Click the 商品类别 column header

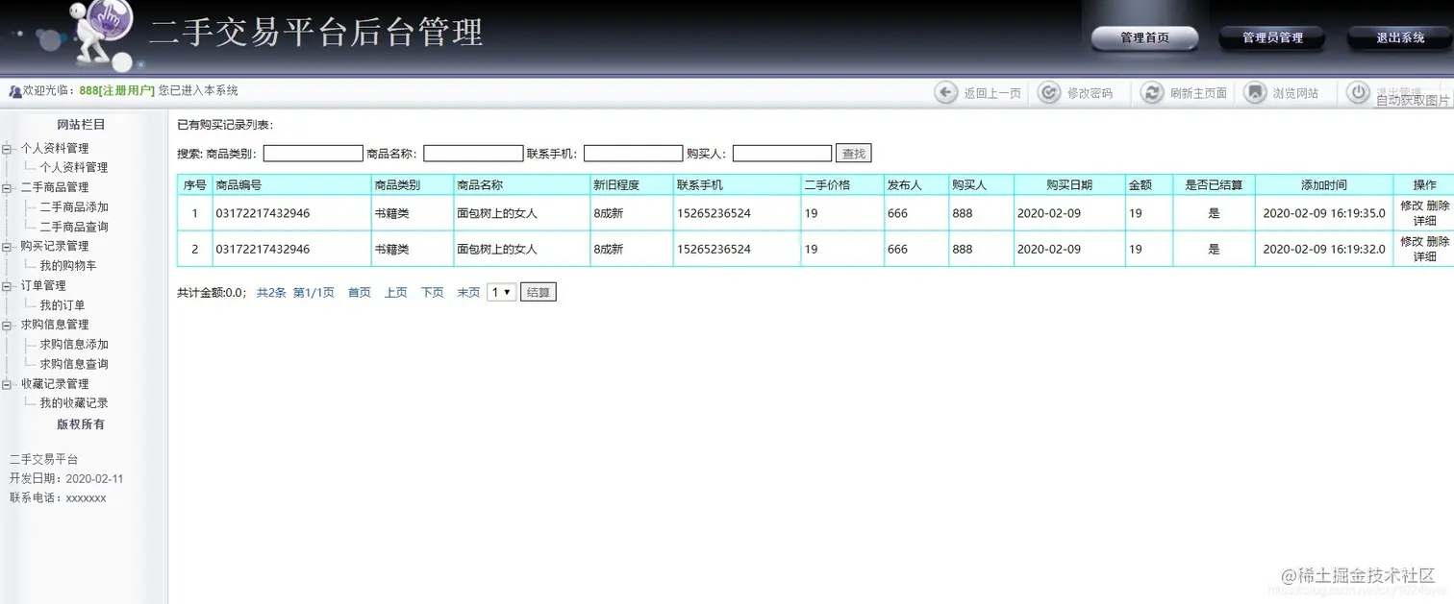click(412, 184)
